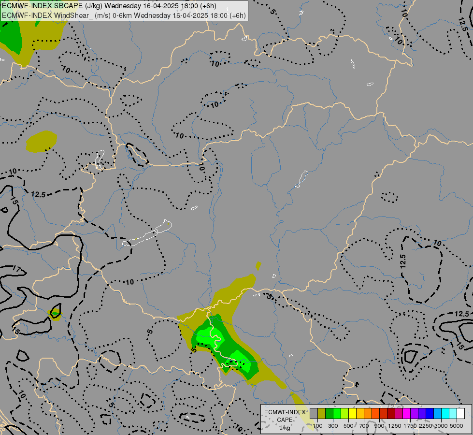
Task: Click the white-outlined Lake Balaton shape
Action: pos(147,233)
